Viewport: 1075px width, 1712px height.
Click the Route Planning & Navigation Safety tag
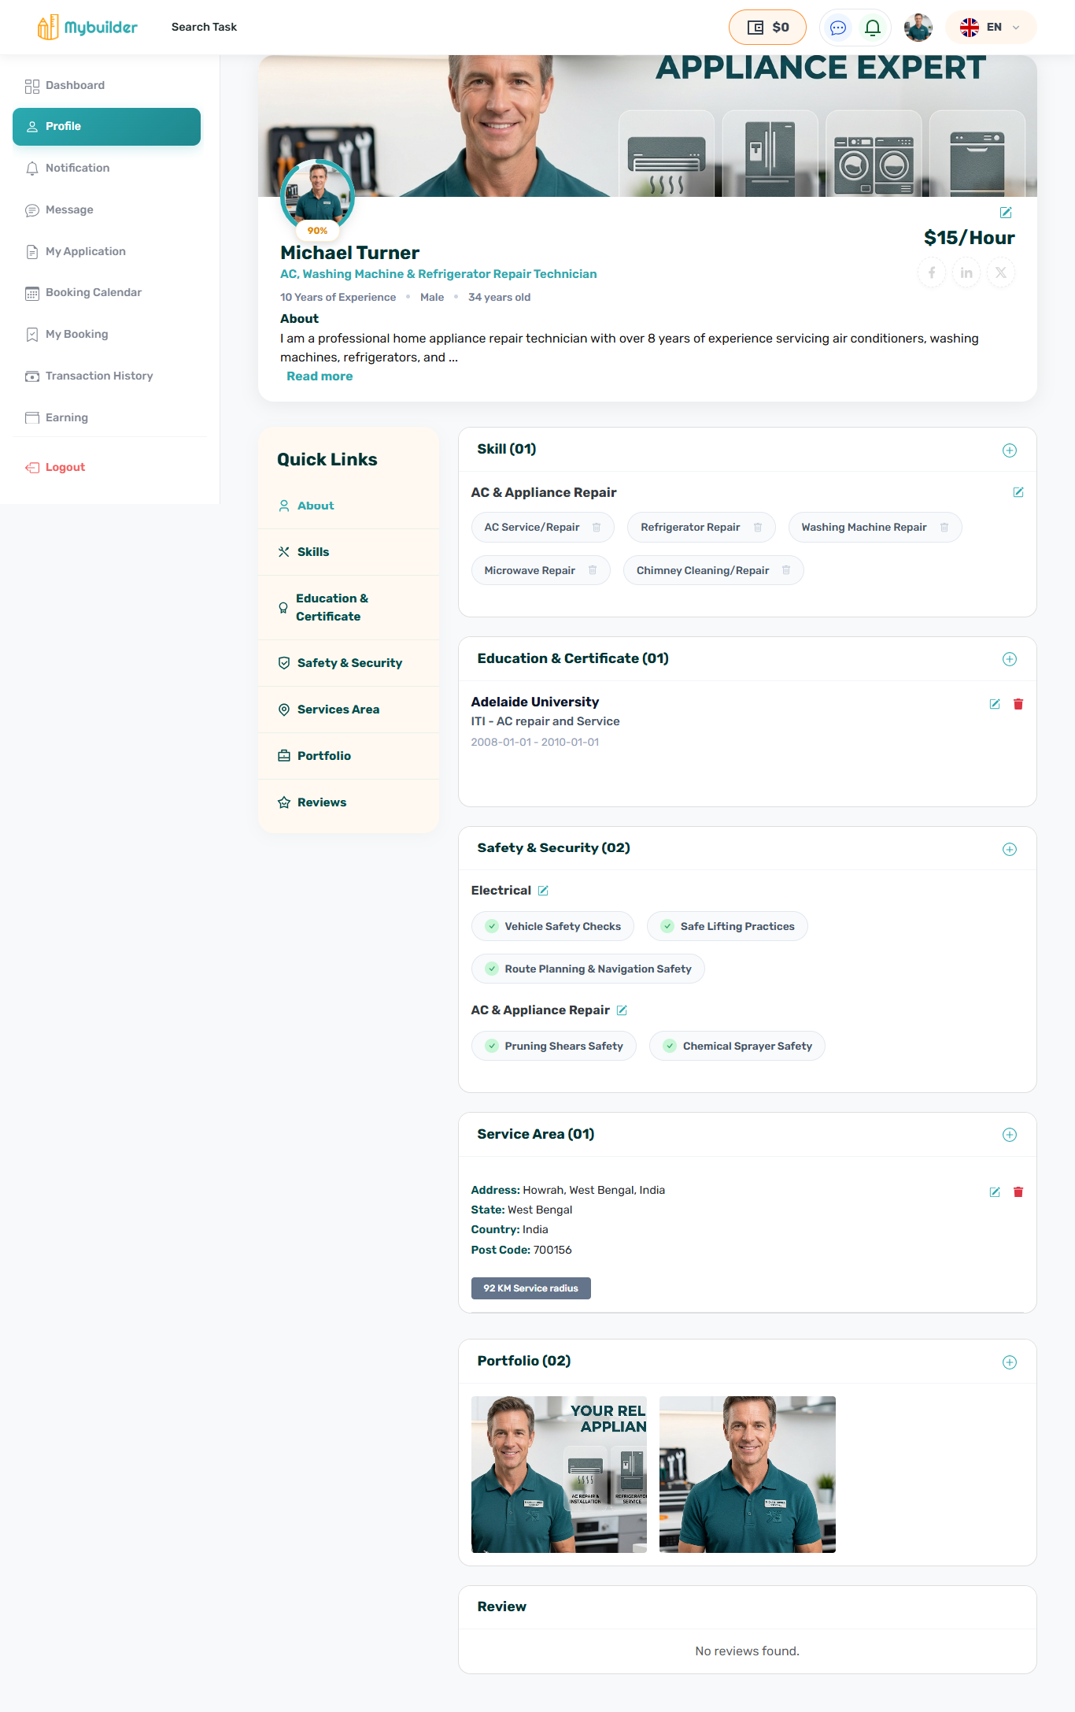tap(588, 969)
